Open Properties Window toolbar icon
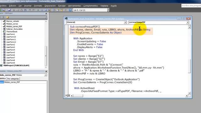 (58, 10)
